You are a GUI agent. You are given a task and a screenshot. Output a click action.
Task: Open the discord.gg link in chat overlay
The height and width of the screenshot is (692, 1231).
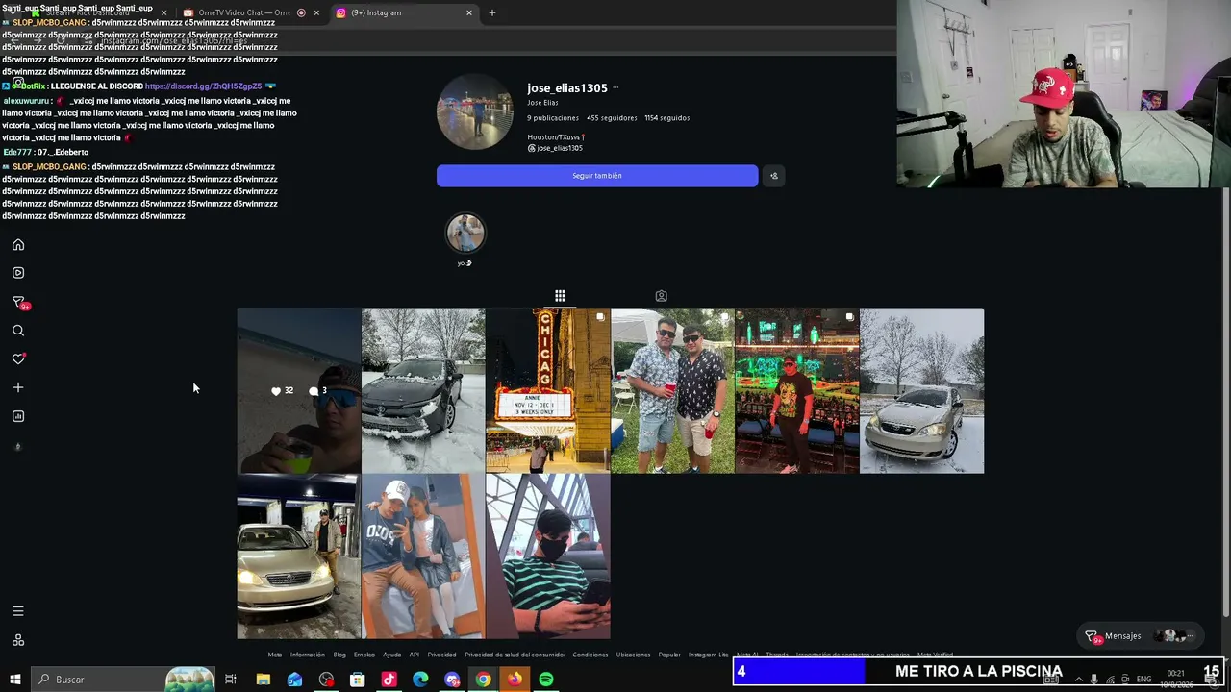203,86
